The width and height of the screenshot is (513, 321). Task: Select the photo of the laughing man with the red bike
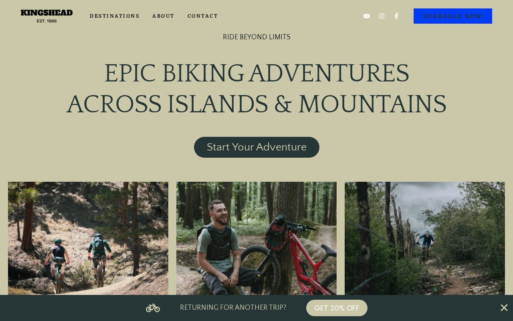point(256,238)
